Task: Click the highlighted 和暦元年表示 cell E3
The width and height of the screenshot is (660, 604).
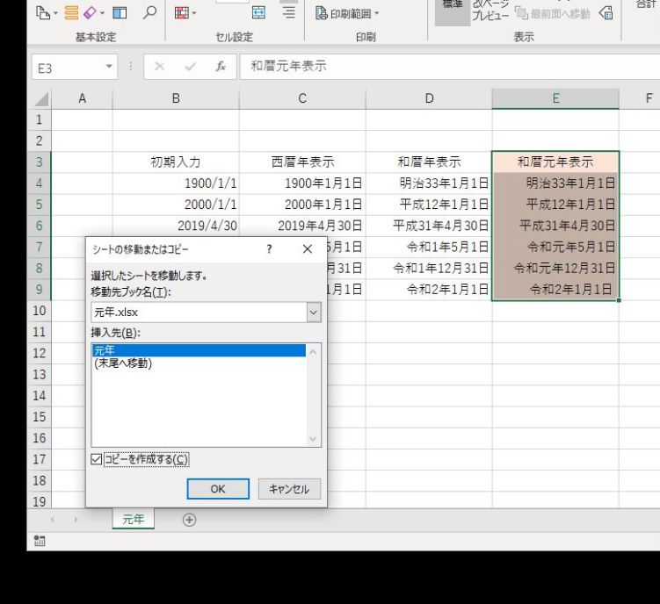Action: [555, 162]
